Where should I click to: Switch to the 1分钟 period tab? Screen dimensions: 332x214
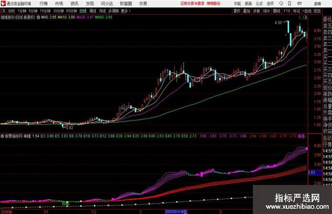coord(22,11)
